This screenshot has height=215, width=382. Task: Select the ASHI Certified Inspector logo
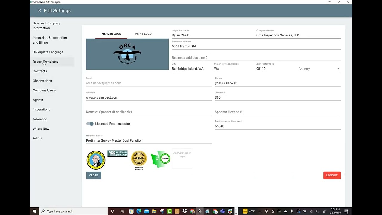click(x=139, y=160)
